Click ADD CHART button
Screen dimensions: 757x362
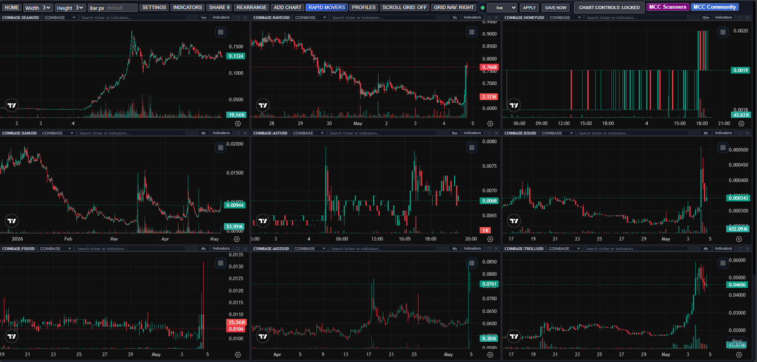point(287,8)
